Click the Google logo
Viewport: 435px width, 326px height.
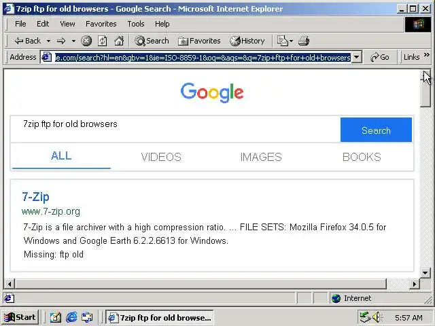pos(212,92)
